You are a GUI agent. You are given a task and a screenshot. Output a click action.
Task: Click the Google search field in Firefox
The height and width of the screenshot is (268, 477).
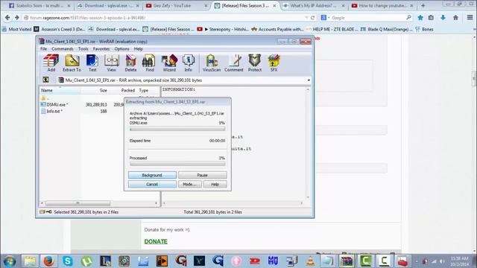(369, 18)
